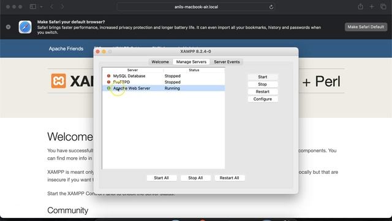Dismiss the default browser banner
The image size is (392, 221).
[x=8, y=27]
